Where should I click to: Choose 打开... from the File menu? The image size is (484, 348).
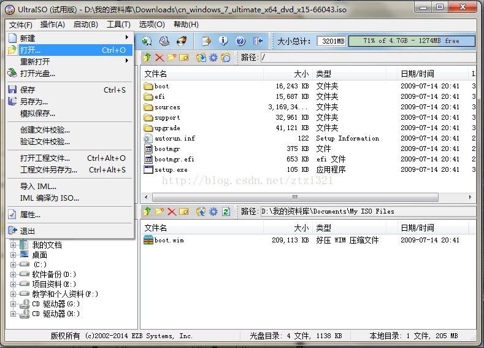coord(70,50)
